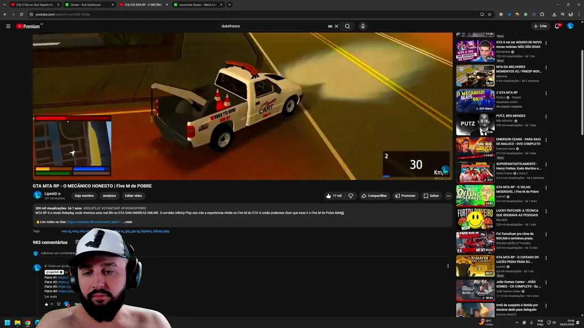Image resolution: width=584 pixels, height=328 pixels.
Task: Like the pinned comment with 78 likes
Action: (x=47, y=304)
